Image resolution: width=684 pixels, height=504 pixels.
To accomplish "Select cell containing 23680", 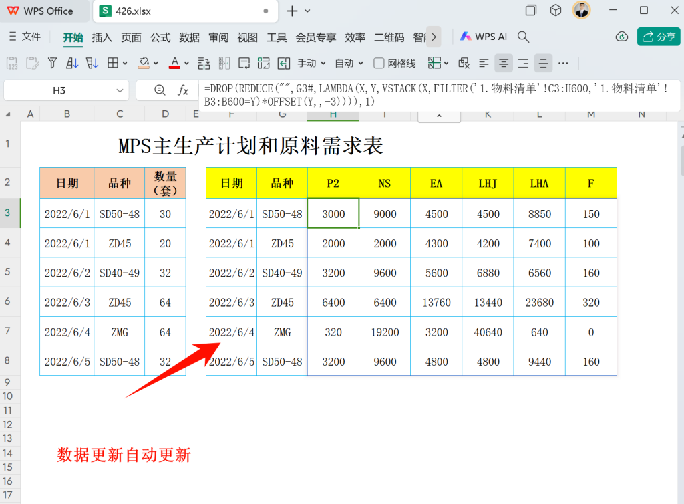I will [540, 302].
